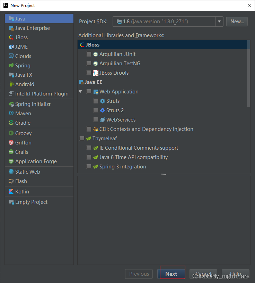Click the New... SDK button
This screenshot has height=283, width=255.
tap(237, 22)
